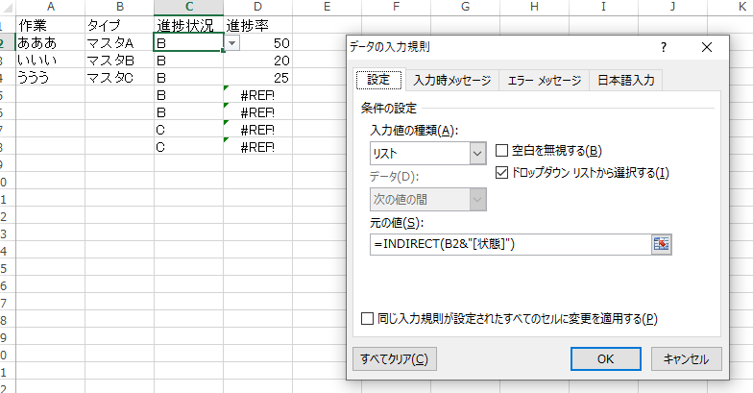Open the dropdown arrow on cell C2

(x=232, y=43)
